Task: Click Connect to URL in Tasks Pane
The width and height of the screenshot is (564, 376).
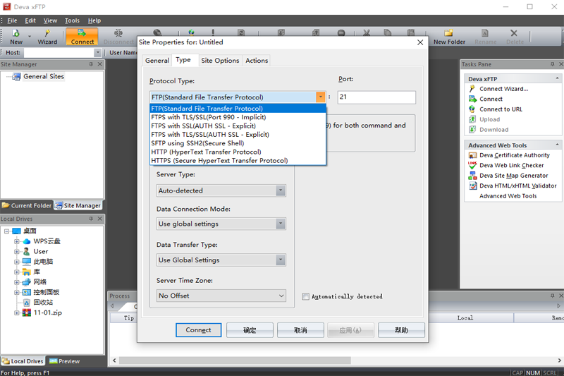Action: pyautogui.click(x=496, y=109)
